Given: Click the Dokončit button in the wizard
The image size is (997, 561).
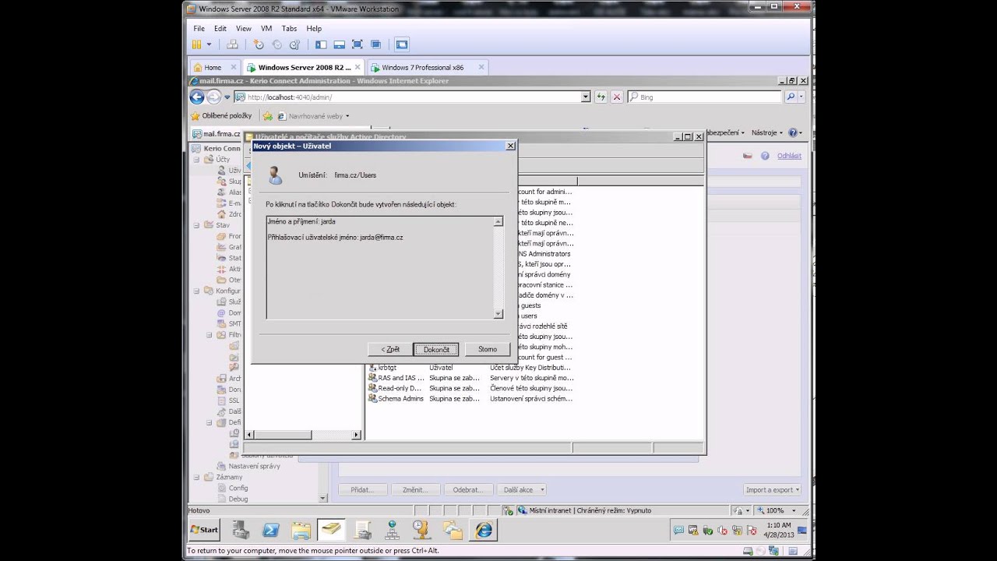Looking at the screenshot, I should [436, 349].
